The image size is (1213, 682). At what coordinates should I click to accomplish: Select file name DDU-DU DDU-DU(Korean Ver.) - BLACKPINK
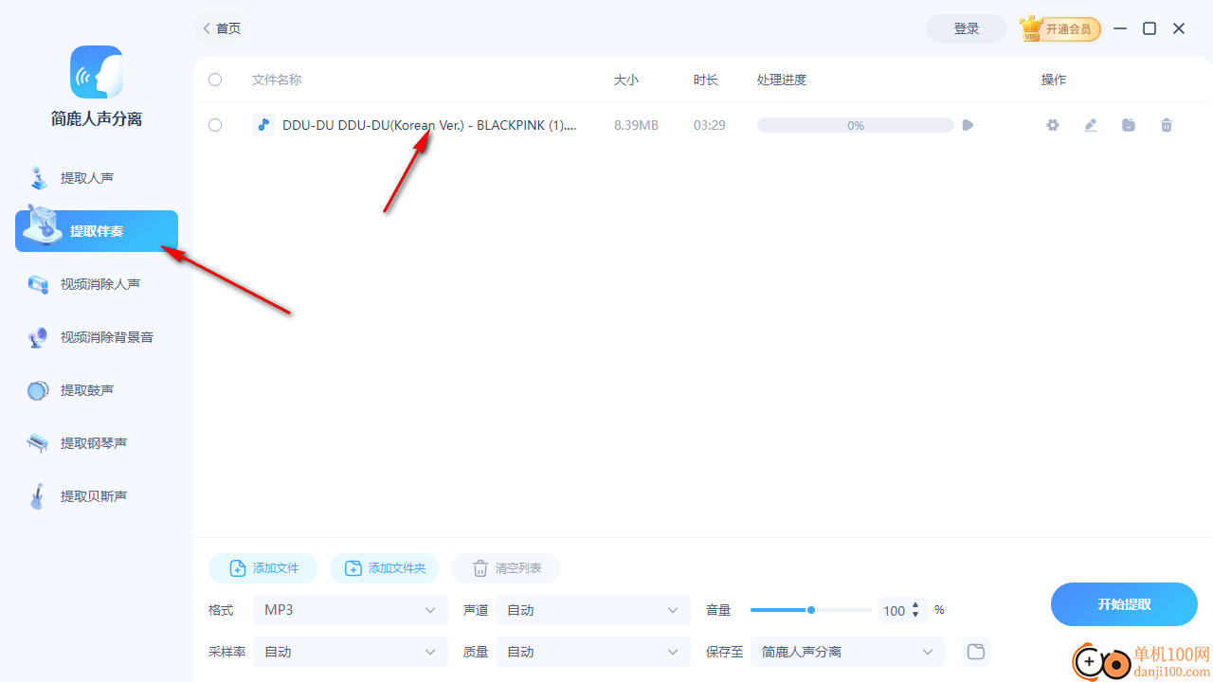pyautogui.click(x=429, y=125)
